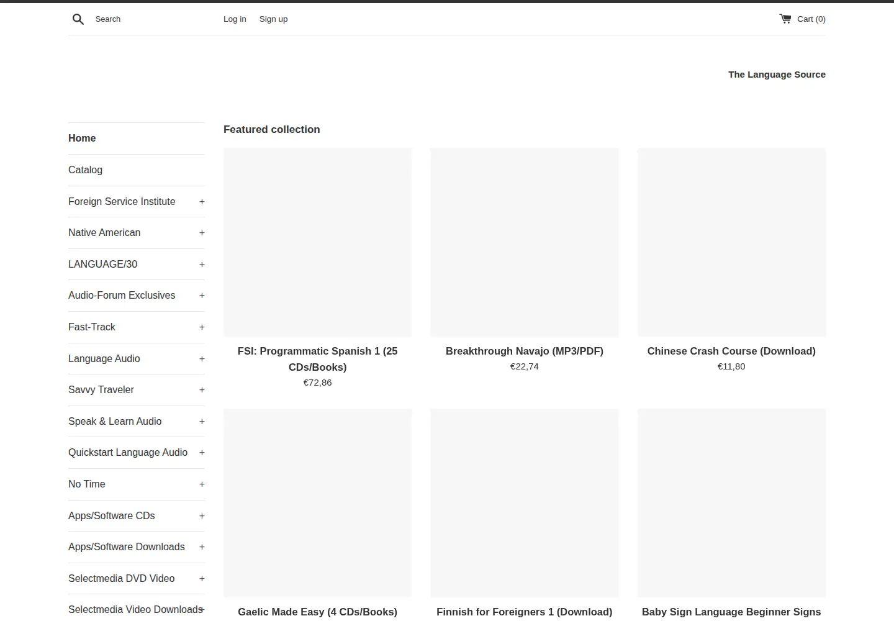Open the LANGUAGE/30 menu link
The height and width of the screenshot is (621, 894).
102,265
